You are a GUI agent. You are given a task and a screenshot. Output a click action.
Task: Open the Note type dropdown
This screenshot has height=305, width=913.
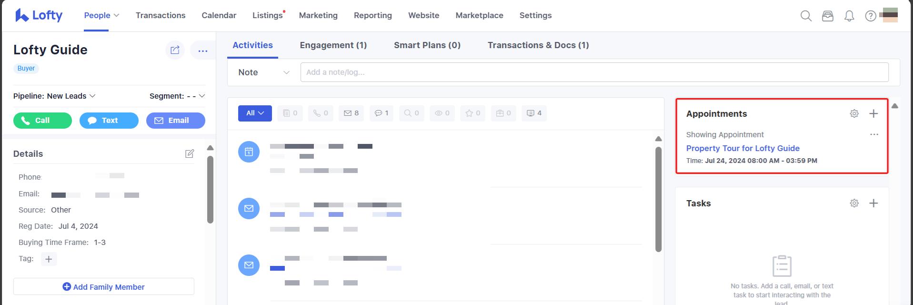click(x=263, y=72)
